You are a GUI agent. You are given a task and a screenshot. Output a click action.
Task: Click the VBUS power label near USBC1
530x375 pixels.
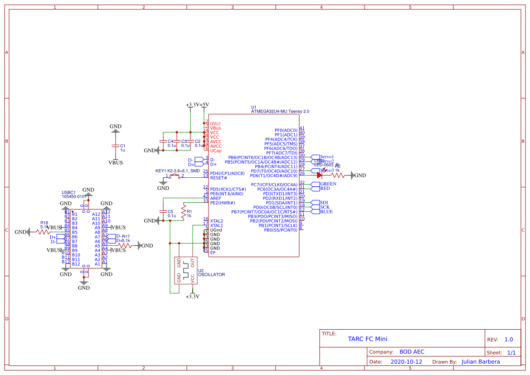[x=53, y=228]
